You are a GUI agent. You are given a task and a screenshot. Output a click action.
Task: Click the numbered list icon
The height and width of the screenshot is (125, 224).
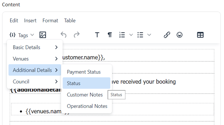click(122, 35)
